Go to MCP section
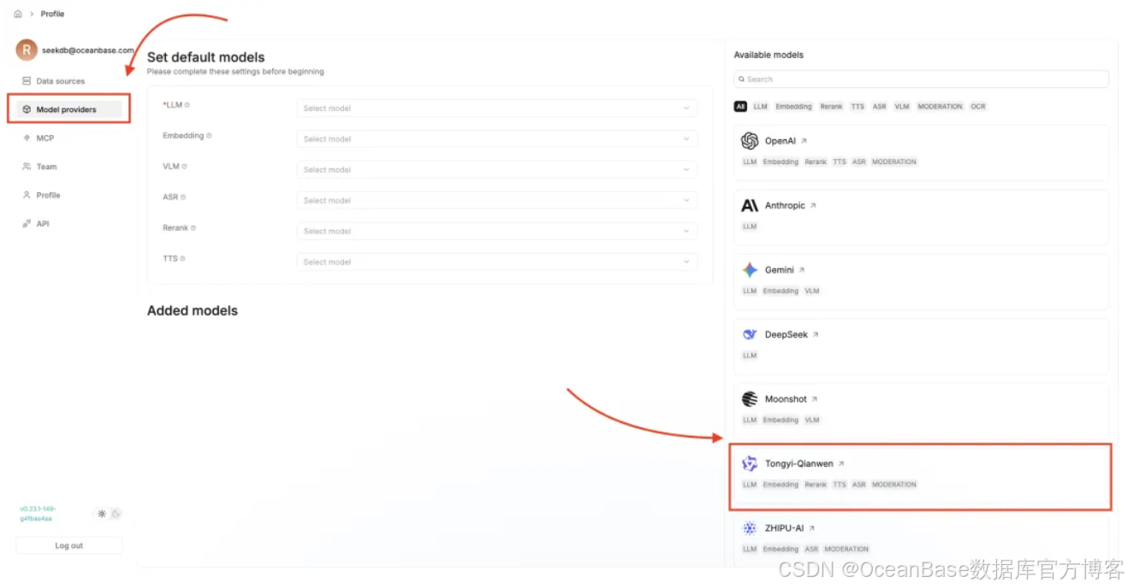 (x=68, y=138)
